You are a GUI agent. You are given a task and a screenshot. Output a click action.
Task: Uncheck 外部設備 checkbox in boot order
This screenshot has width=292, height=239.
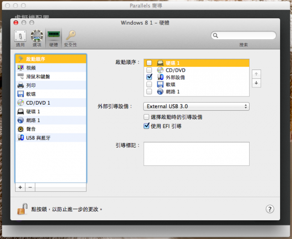point(149,77)
